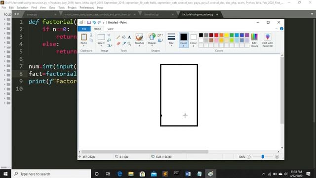Viewport: 316px width, 178px height.
Task: Pick the purple color swatch
Action: tap(247, 35)
